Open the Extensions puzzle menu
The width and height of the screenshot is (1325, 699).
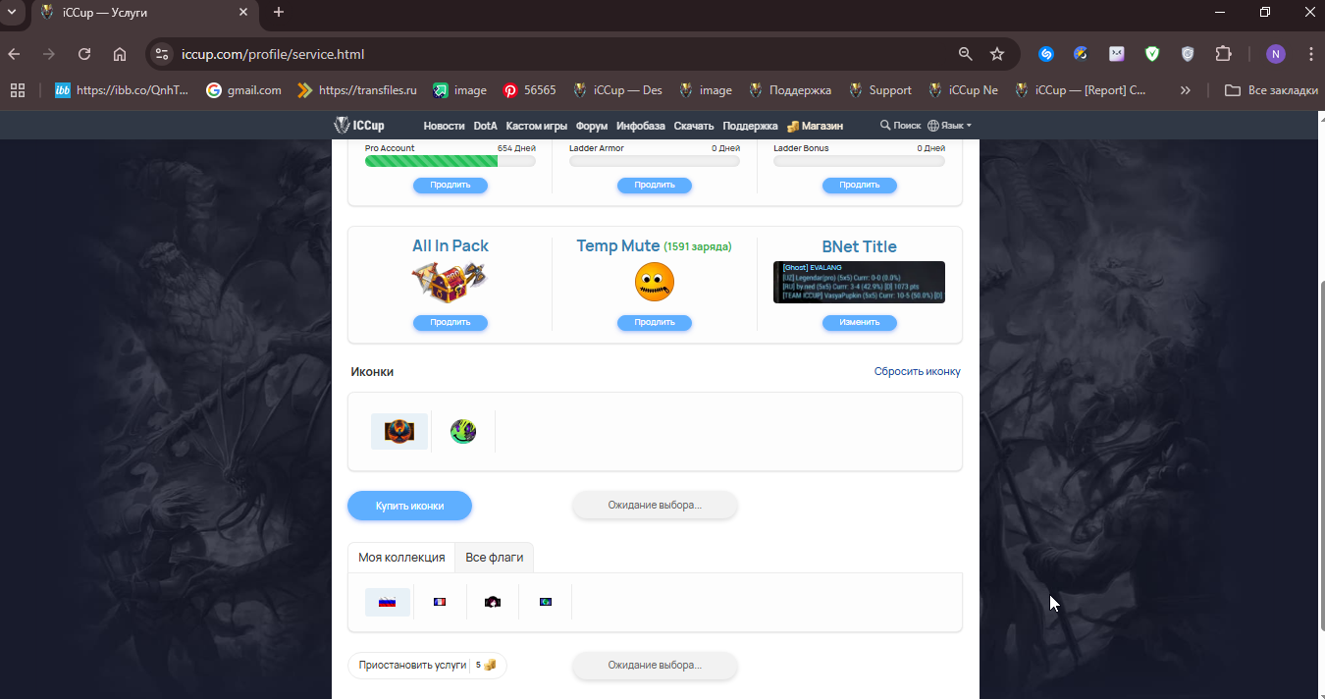[x=1223, y=54]
